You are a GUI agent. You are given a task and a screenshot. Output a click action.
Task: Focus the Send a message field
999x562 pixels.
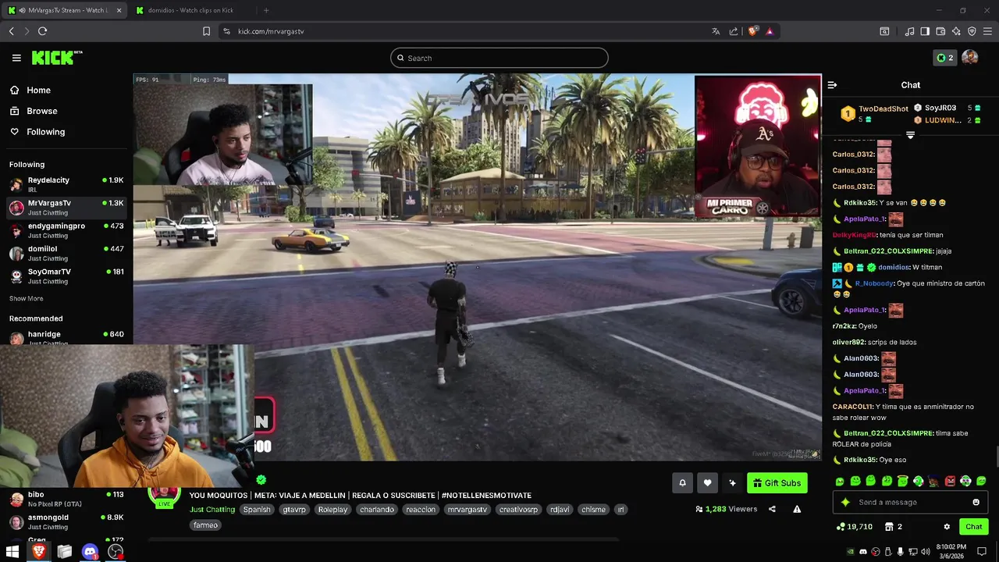click(x=911, y=502)
